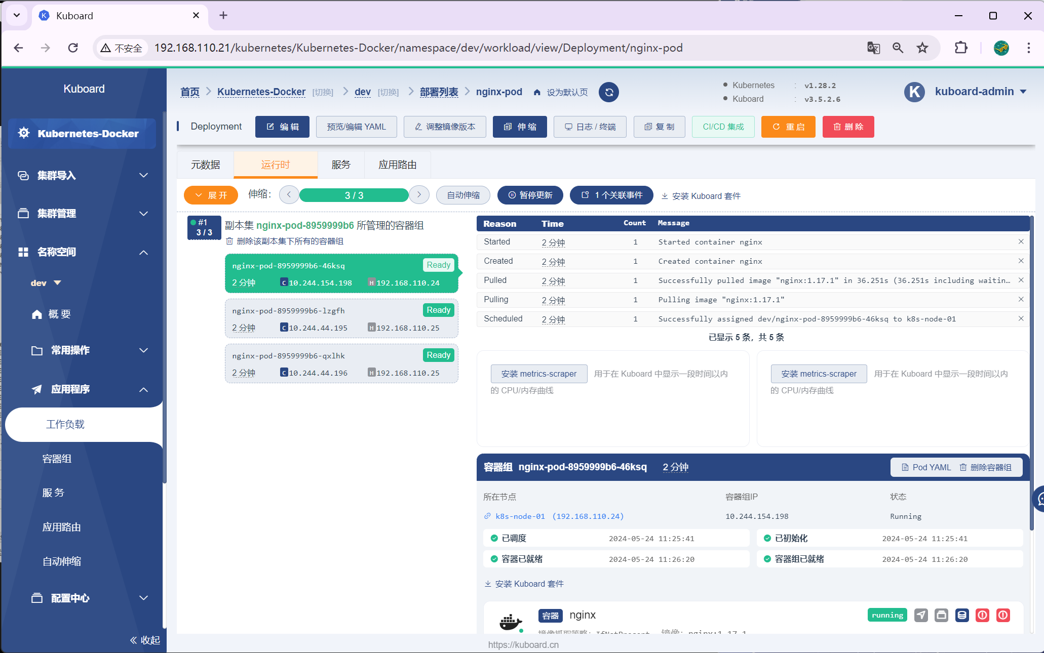Dismiss the Scheduled event row

pos(1021,319)
